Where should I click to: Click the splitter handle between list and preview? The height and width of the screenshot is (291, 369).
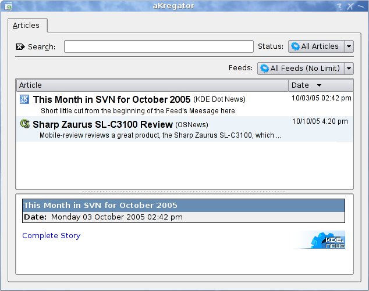click(x=184, y=192)
